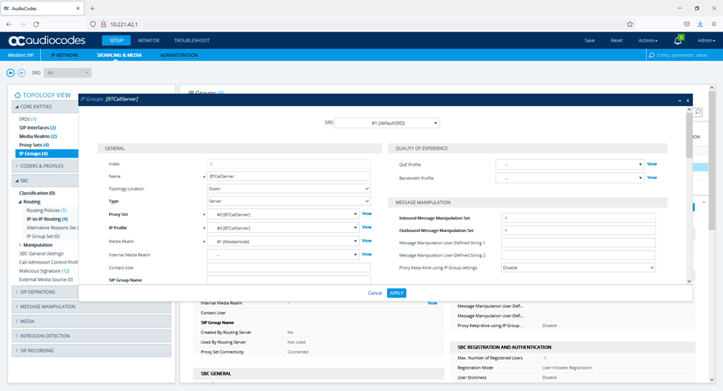This screenshot has height=391, width=723.
Task: Open the notifications bell icon
Action: (x=678, y=41)
